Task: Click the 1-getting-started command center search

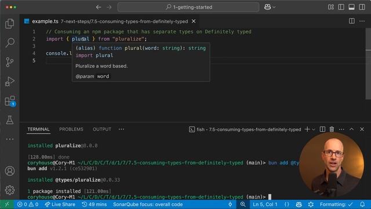Action: pyautogui.click(x=188, y=7)
